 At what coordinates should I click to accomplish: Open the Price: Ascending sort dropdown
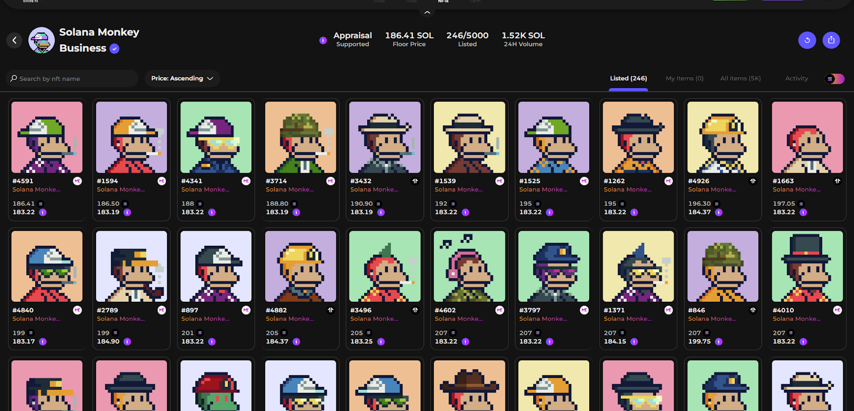tap(182, 78)
